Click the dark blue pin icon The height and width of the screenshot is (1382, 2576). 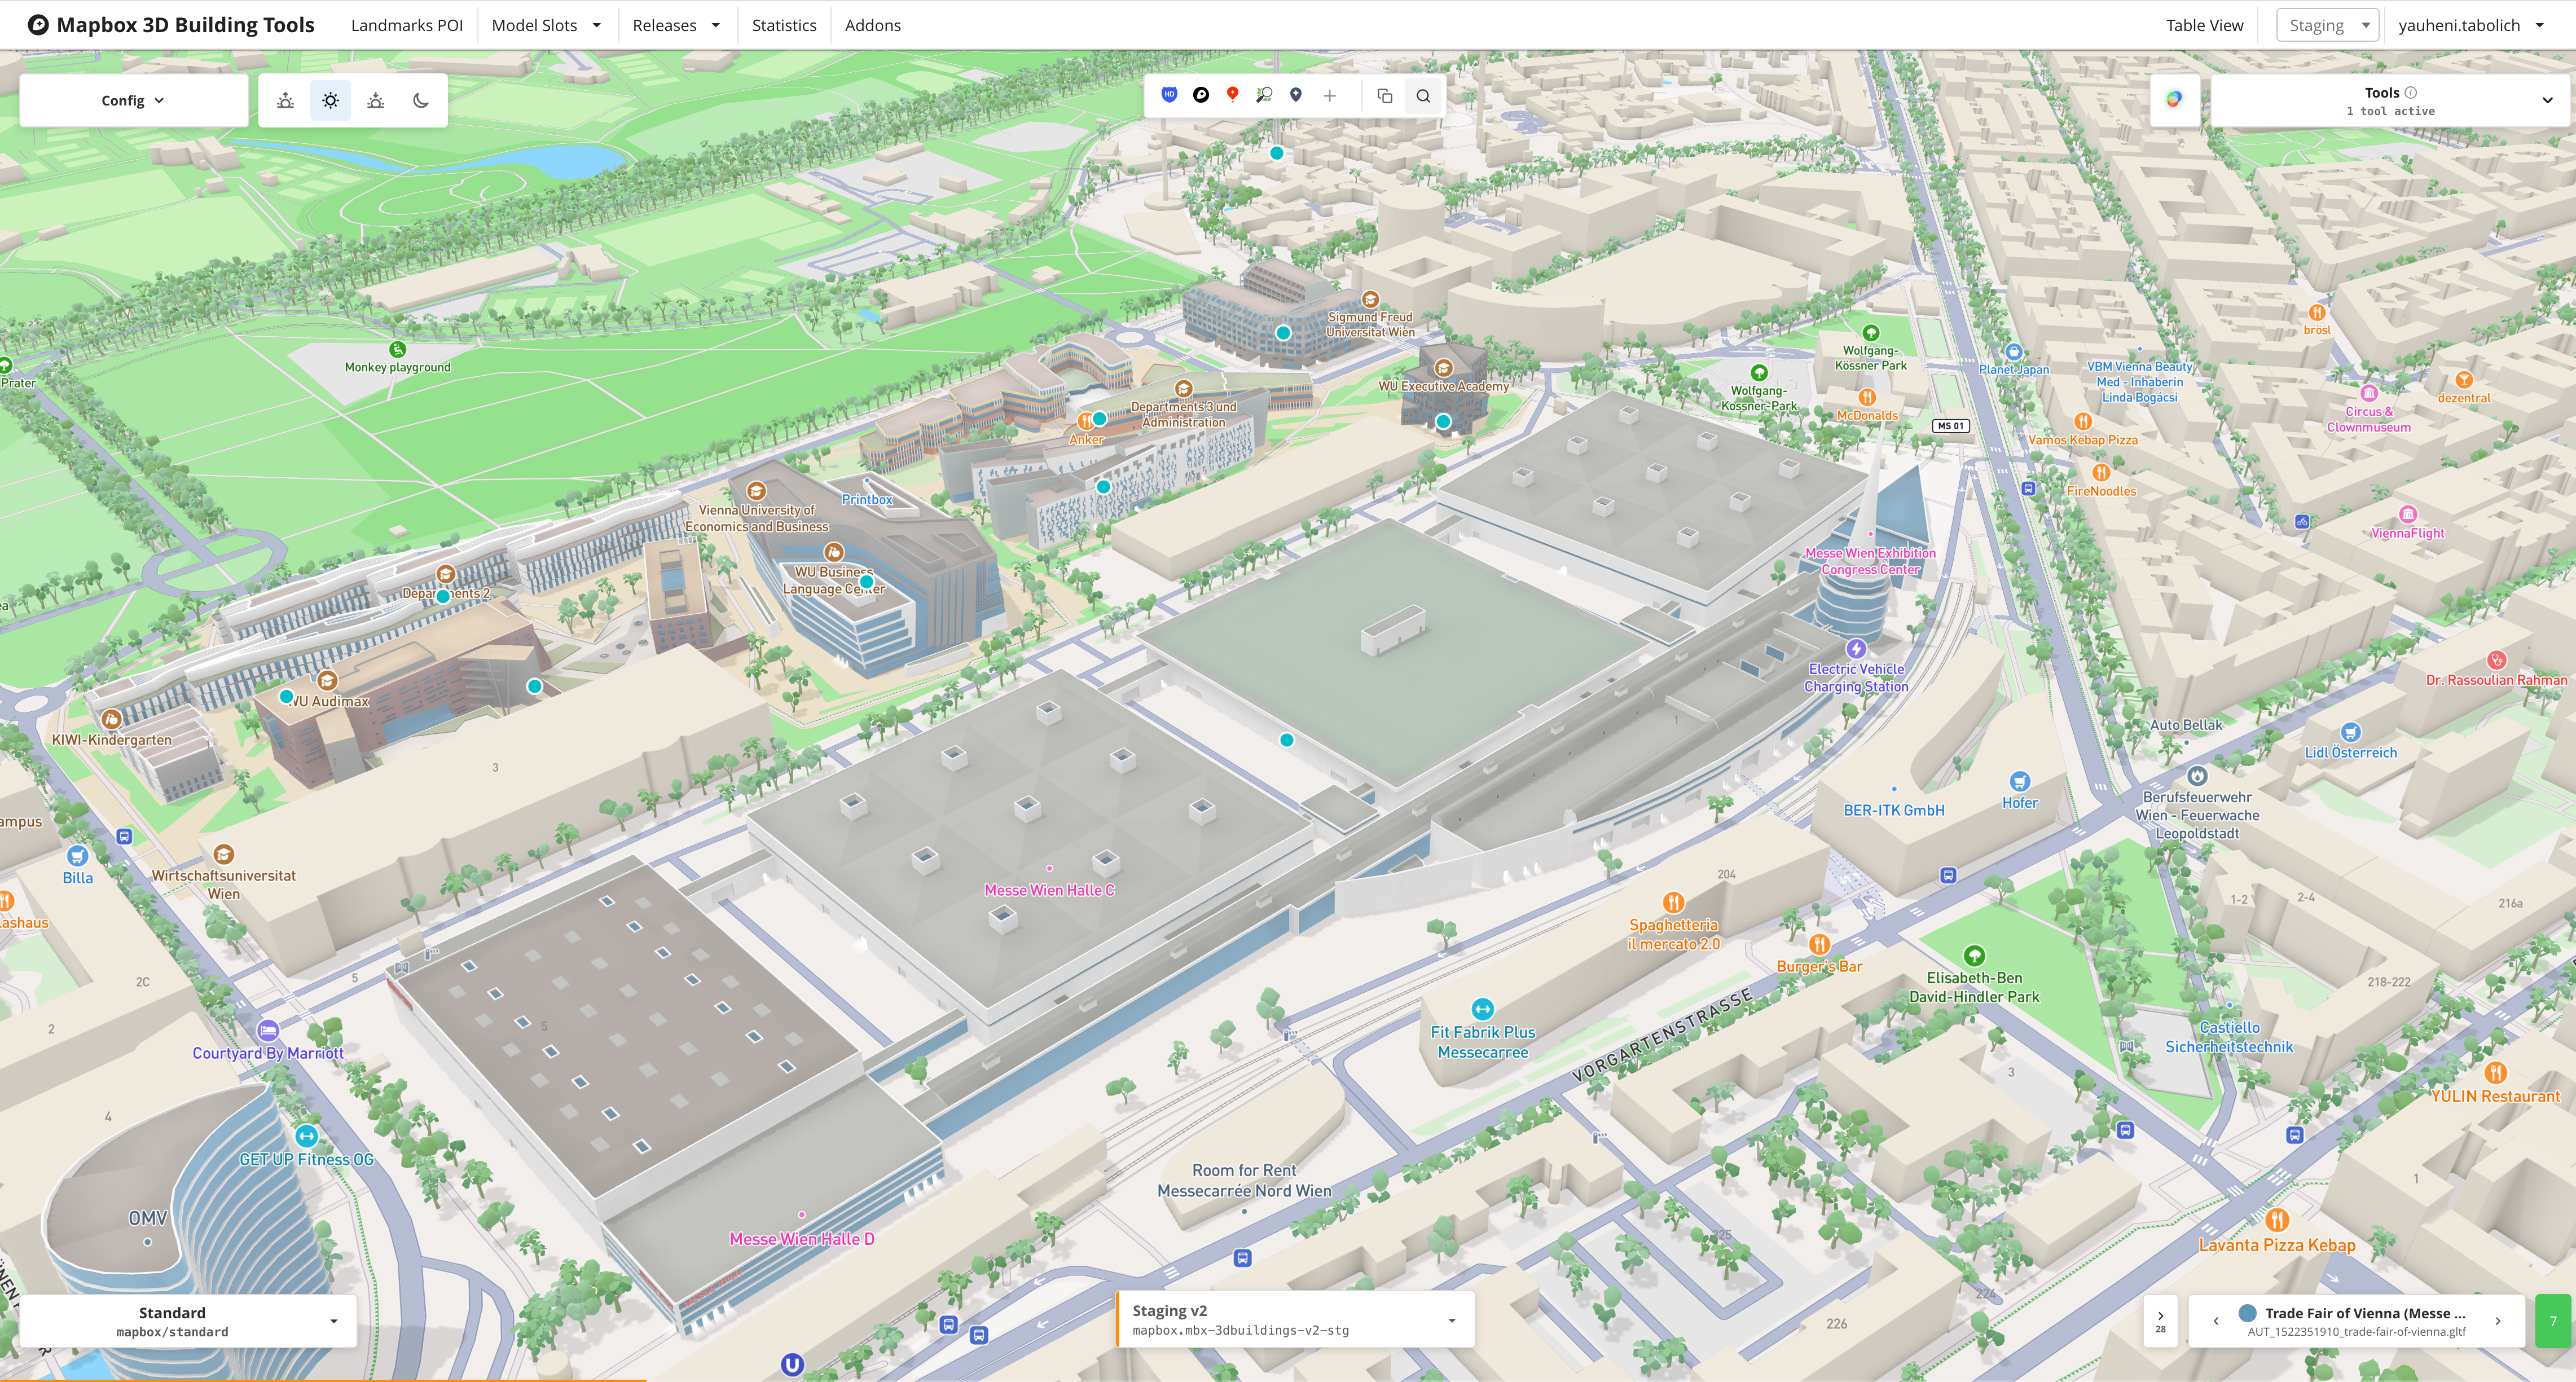point(1296,95)
